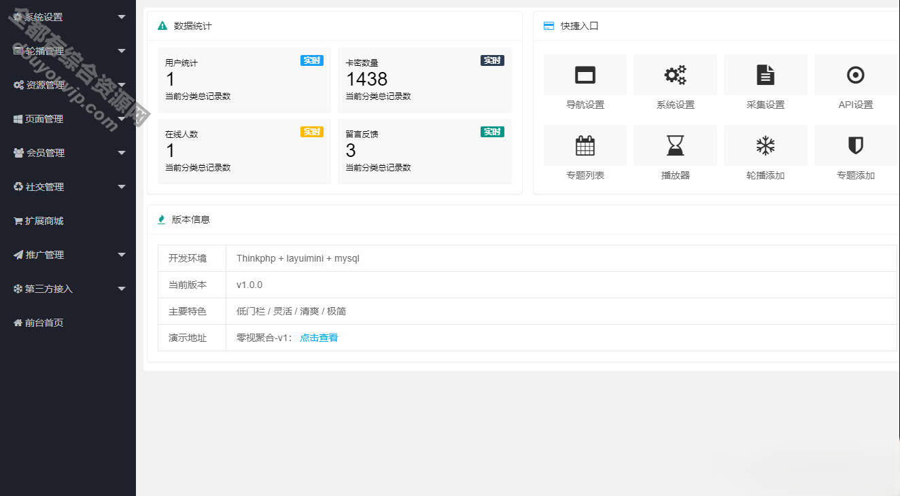This screenshot has width=900, height=496.
Task: Open the 导航设置 window icon shortcut
Action: [585, 75]
